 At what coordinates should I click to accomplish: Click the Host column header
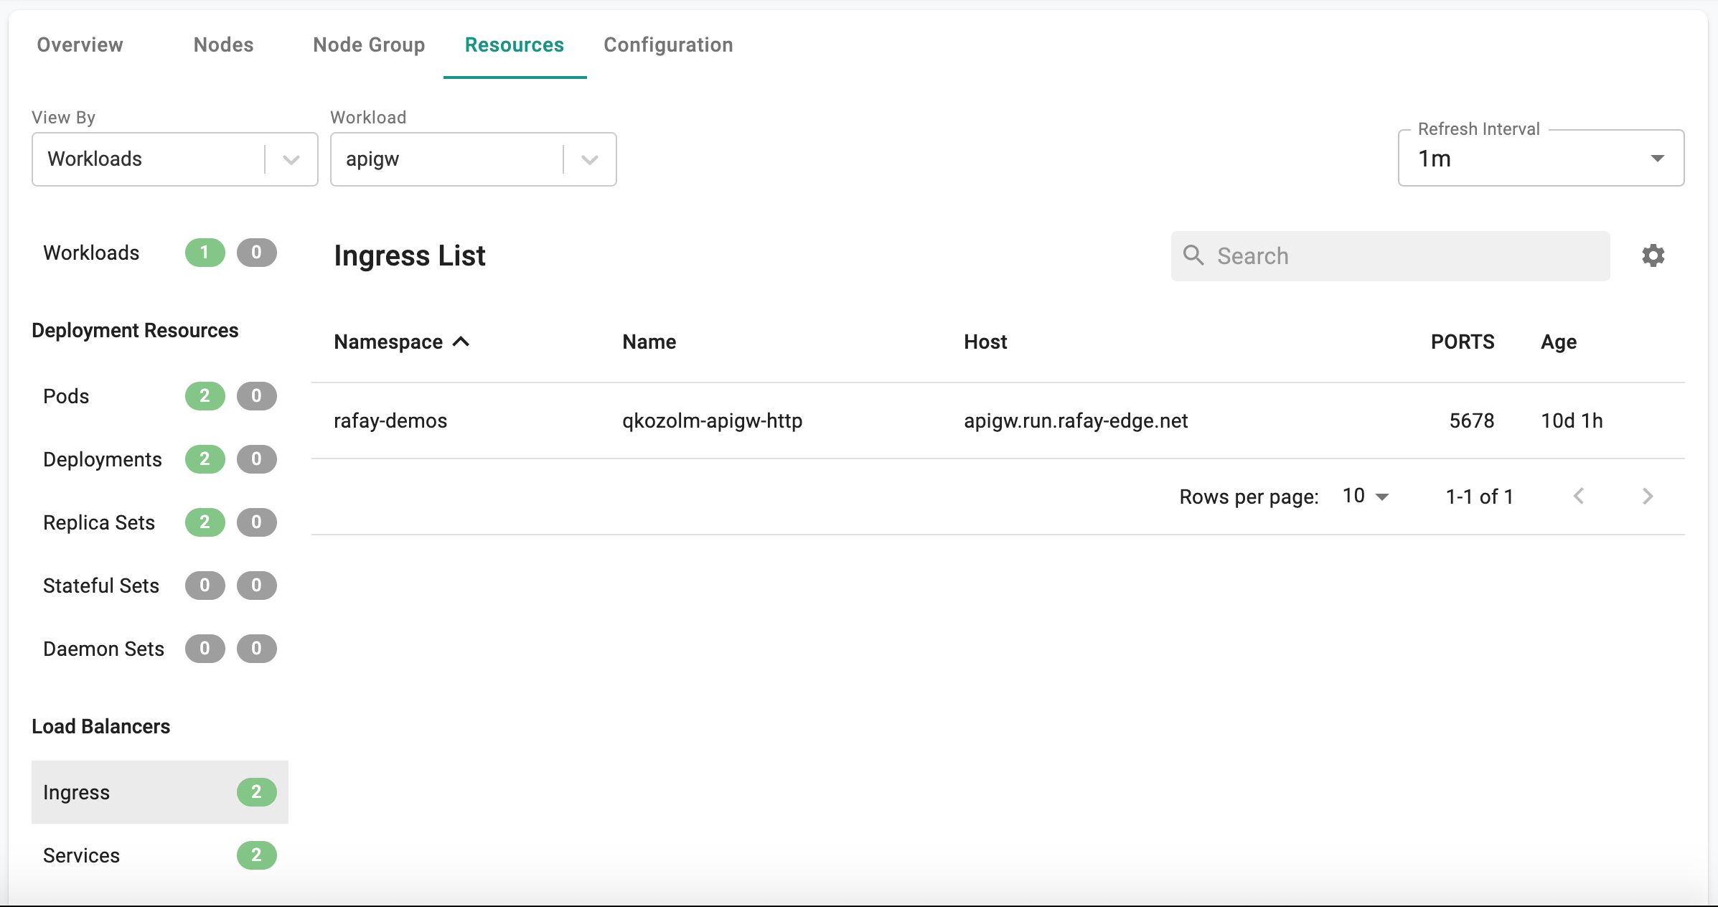coord(986,342)
